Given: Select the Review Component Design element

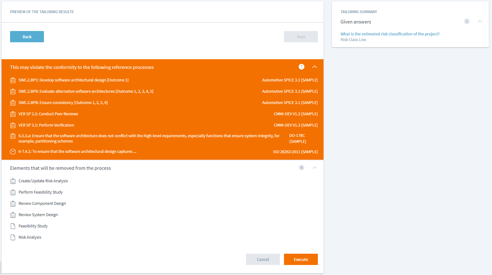Looking at the screenshot, I should [x=42, y=204].
